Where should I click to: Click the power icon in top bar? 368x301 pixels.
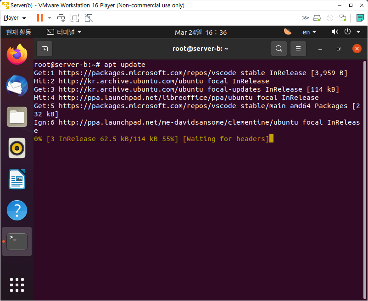click(348, 32)
